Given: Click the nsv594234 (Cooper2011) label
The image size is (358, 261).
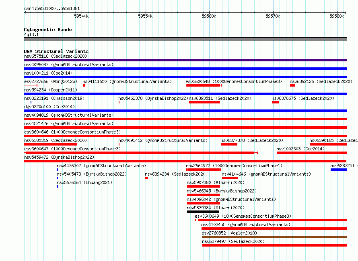Looking at the screenshot, I should pos(51,90).
